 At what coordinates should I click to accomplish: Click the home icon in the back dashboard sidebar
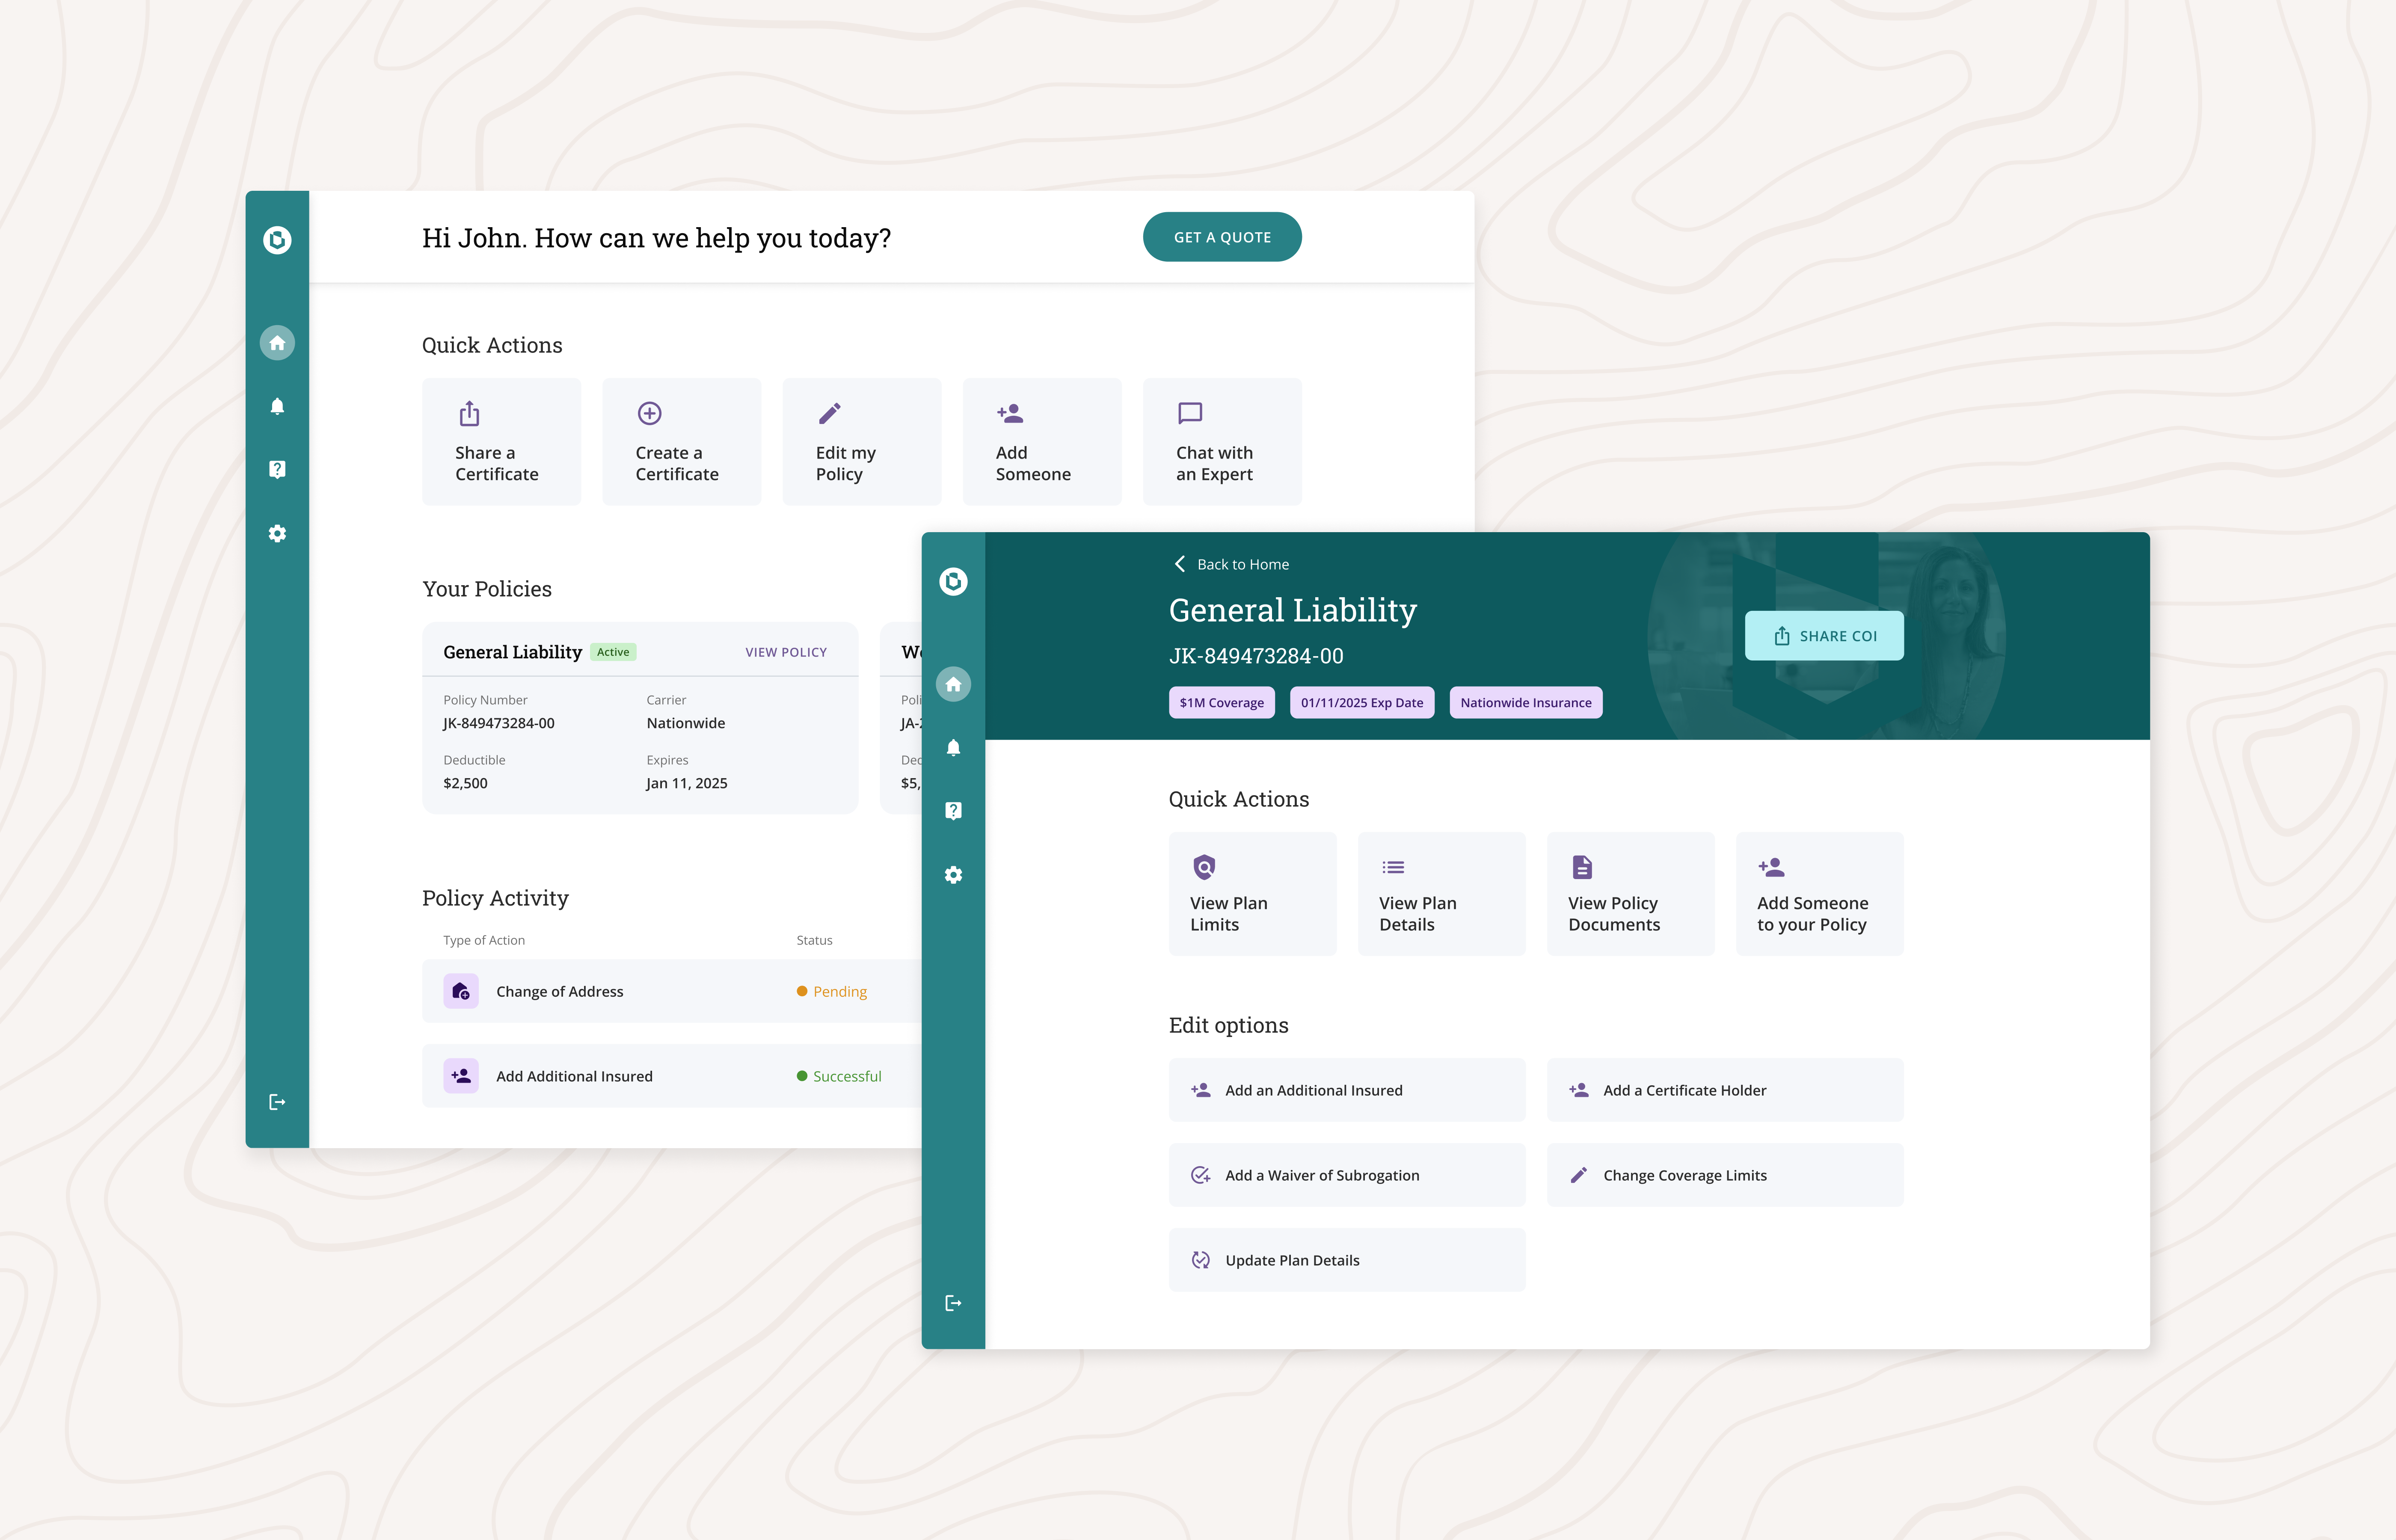pyautogui.click(x=277, y=343)
